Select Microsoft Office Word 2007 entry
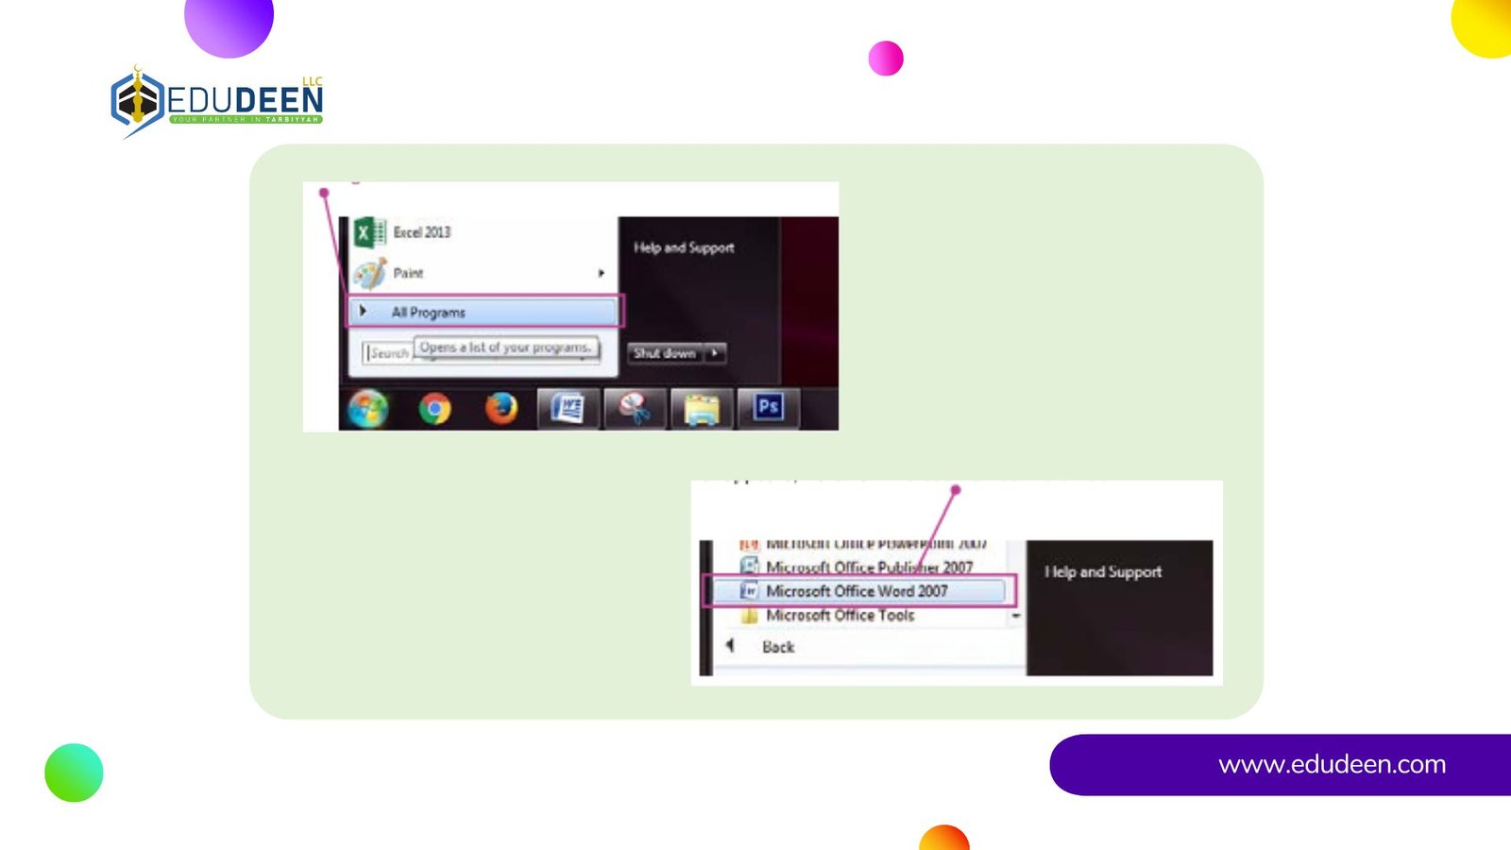Screen dimensions: 1511x850 pyautogui.click(x=857, y=591)
